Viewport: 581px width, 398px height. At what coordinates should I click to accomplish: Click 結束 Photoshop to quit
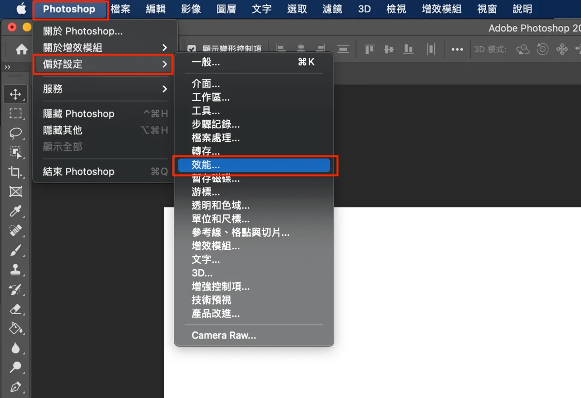(105, 171)
